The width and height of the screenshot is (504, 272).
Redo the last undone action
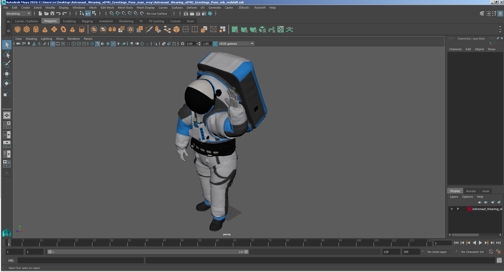(64, 14)
